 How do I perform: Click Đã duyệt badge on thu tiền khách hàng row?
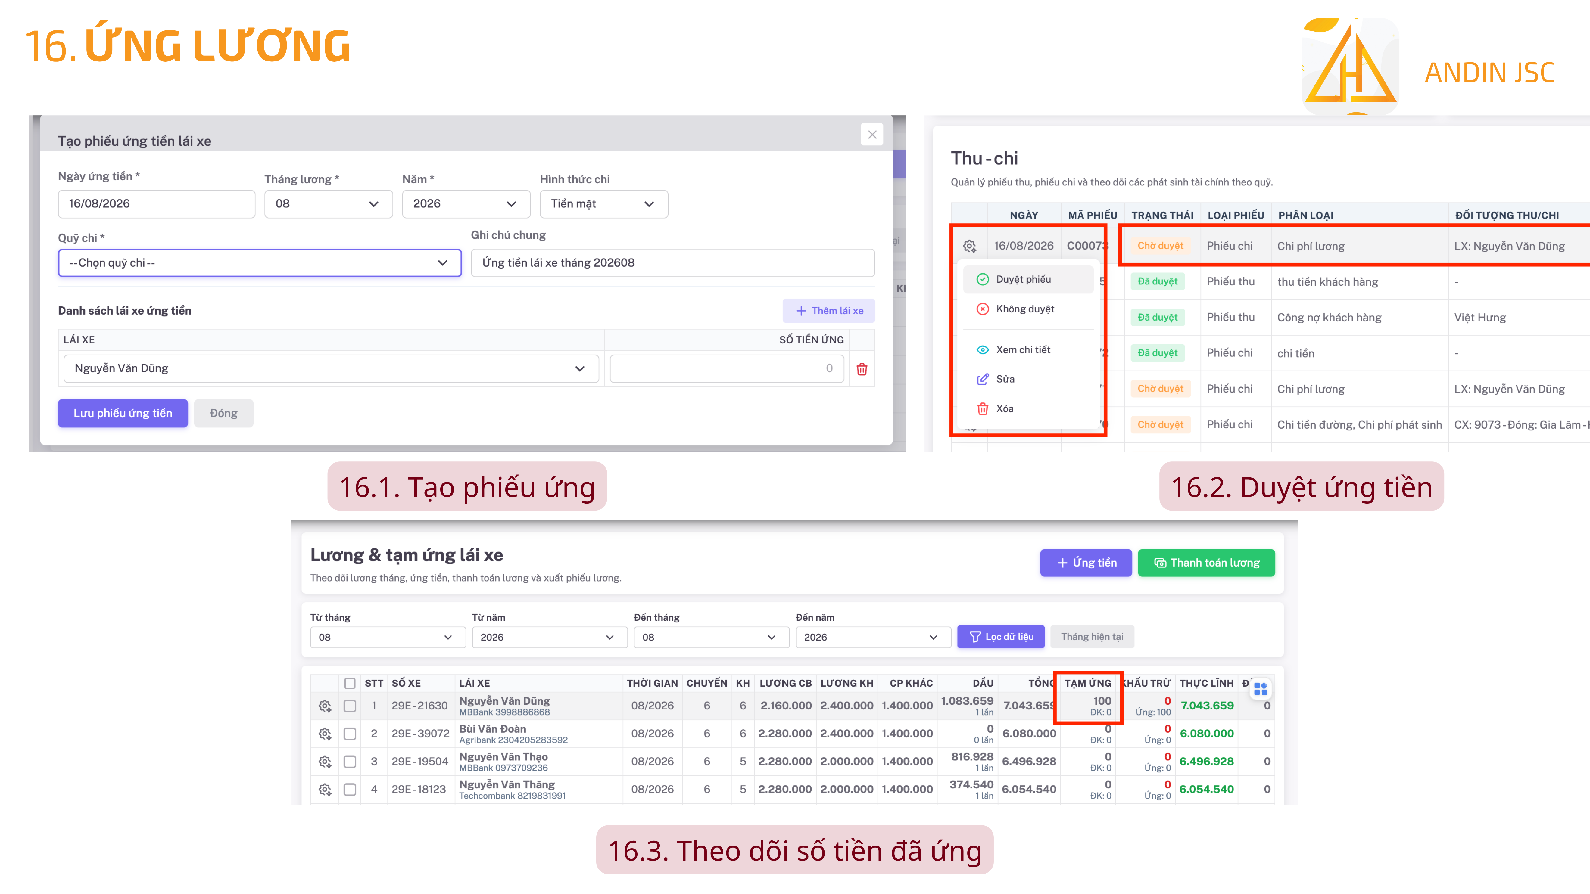pyautogui.click(x=1157, y=282)
